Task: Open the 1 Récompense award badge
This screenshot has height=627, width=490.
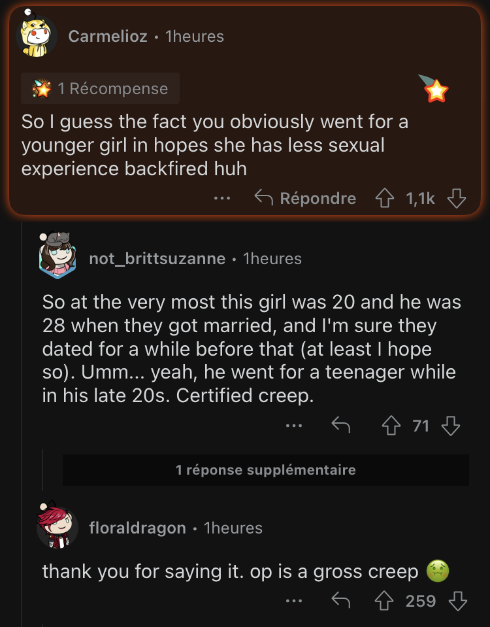Action: [x=101, y=88]
